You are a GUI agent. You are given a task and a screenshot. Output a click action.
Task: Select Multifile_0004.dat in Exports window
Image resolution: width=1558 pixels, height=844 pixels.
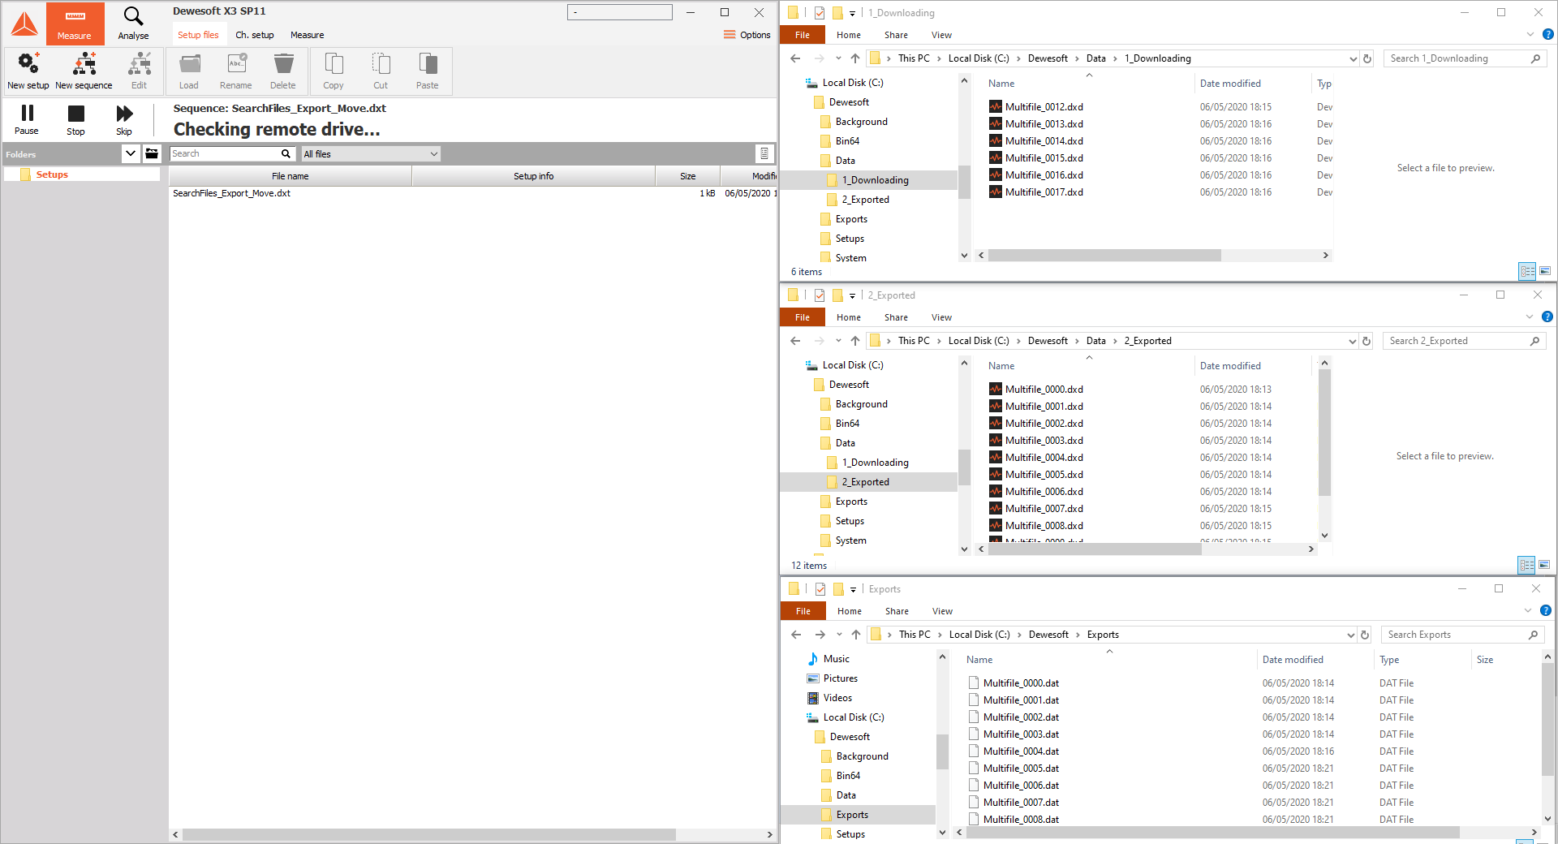click(1021, 751)
